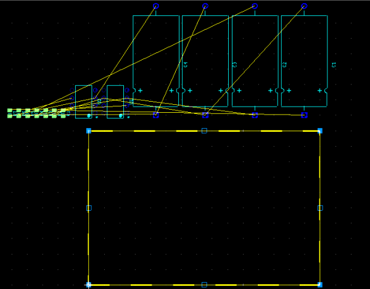
Task: Select top round pad of leftmost capacitor
Action: [156, 7]
